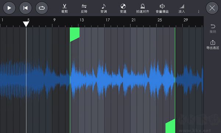The width and height of the screenshot is (221, 133).
Task: Jump back to start with rewind button
Action: pyautogui.click(x=25, y=8)
